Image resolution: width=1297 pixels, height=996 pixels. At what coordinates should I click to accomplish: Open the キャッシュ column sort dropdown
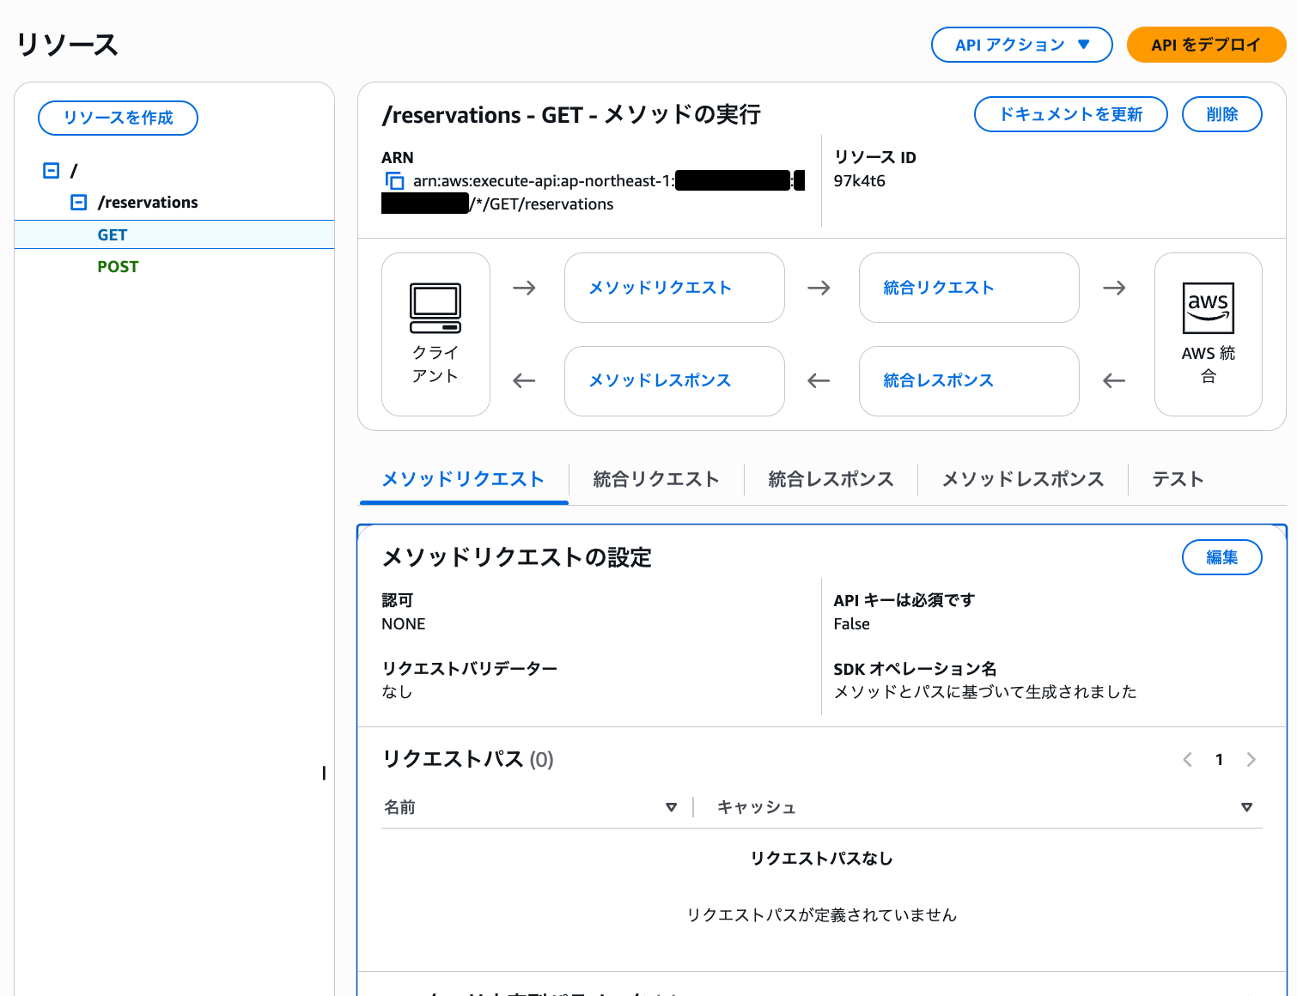coord(1247,807)
